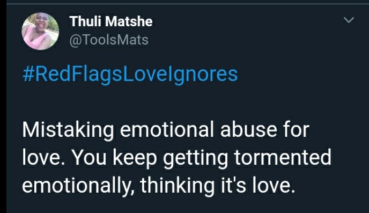Click the word 'thinking' in the tweet

(x=178, y=186)
